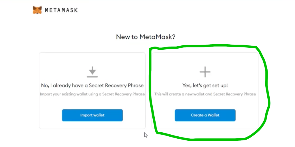Click the MetaMask fox logo

37,10
